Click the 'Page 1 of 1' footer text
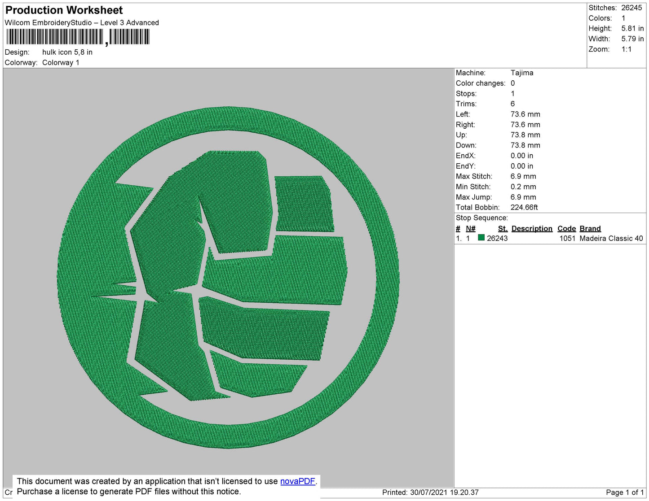The image size is (649, 501). pos(625,492)
